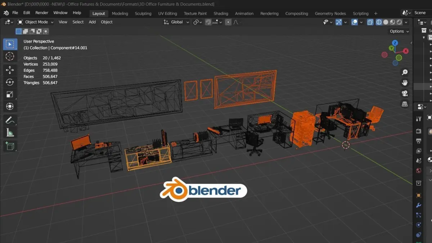Screen dimensions: 432x243
Task: Toggle show gizmo button
Action: click(x=339, y=22)
